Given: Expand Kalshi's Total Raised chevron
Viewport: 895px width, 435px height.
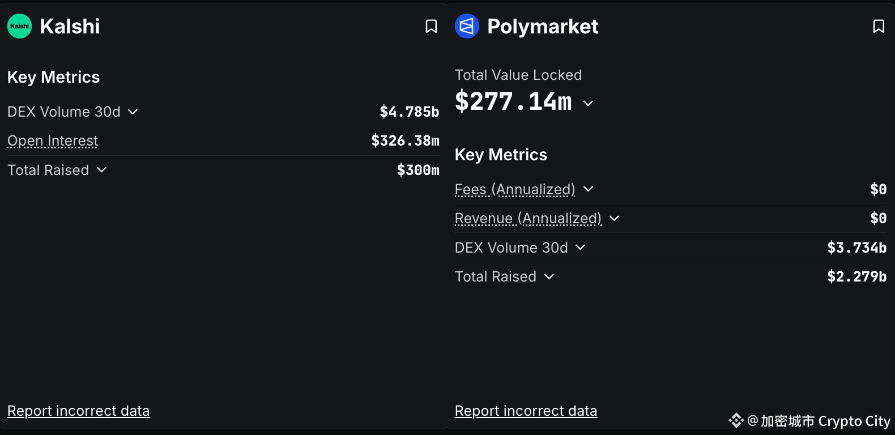Looking at the screenshot, I should (x=102, y=170).
